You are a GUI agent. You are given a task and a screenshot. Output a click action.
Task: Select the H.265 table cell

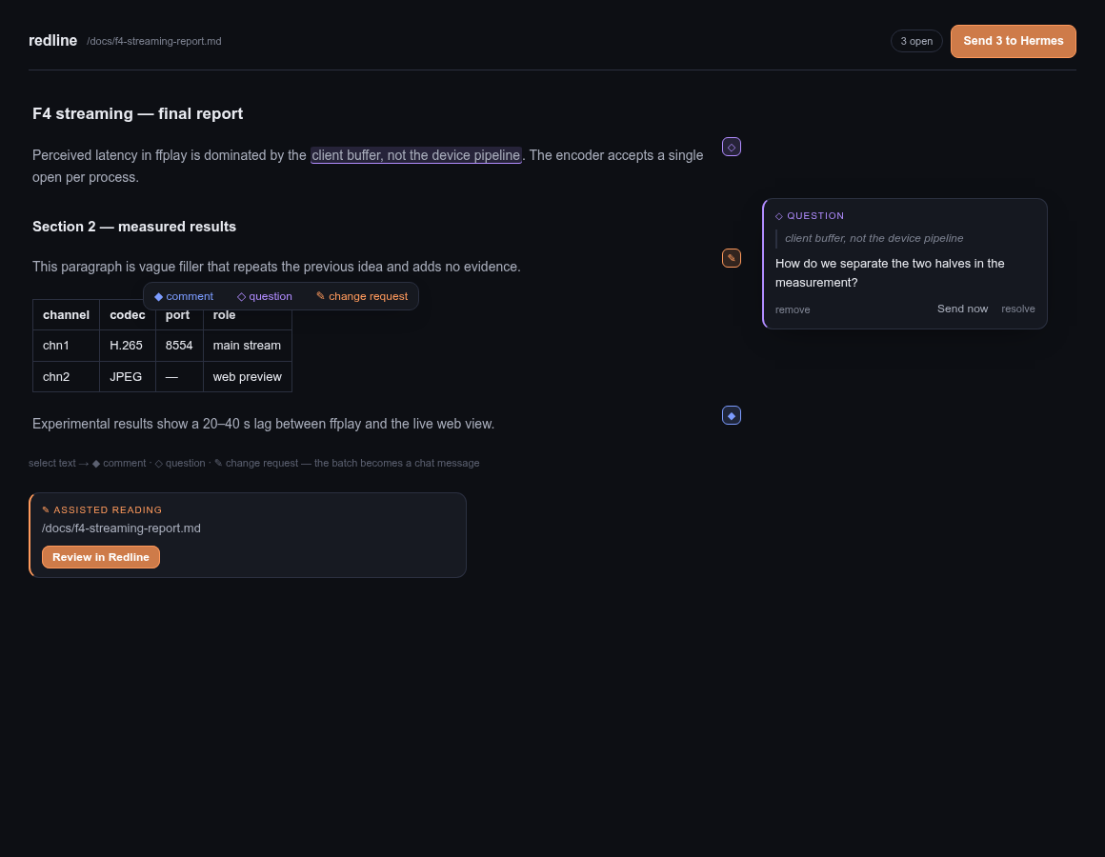128,346
